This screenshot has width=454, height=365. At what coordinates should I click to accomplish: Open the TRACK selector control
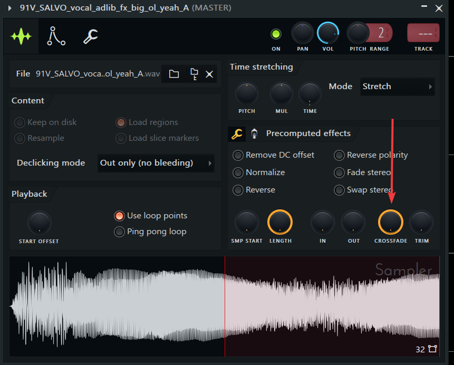click(x=423, y=33)
